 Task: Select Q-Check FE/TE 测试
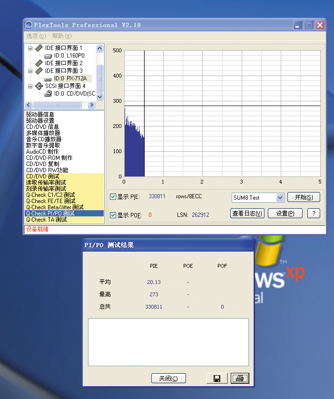point(64,201)
